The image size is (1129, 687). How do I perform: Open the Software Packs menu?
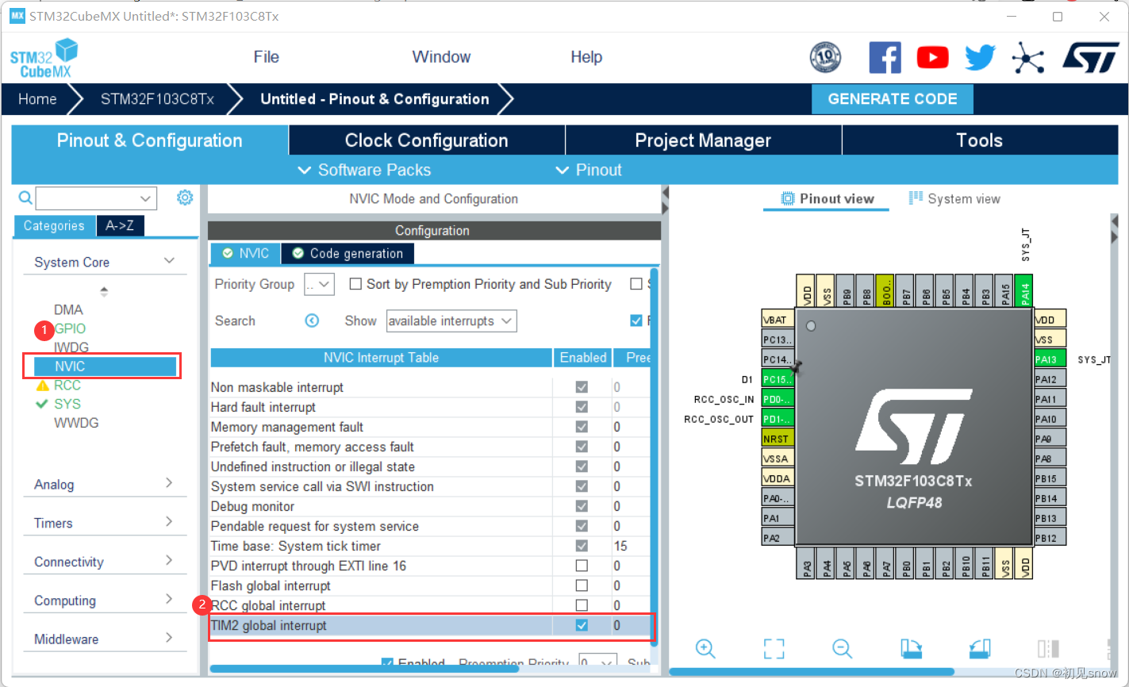[x=364, y=170]
